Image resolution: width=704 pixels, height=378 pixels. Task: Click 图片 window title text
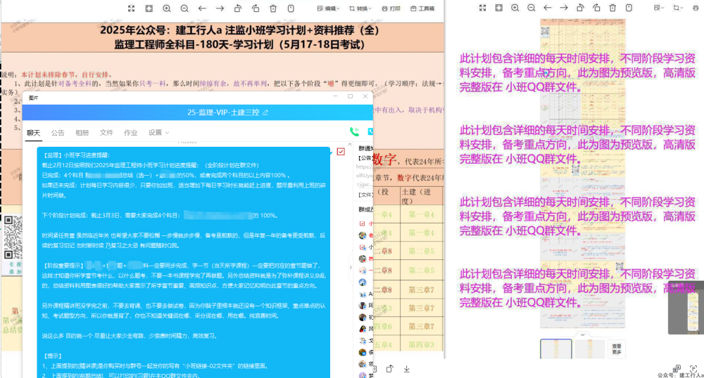click(x=33, y=98)
